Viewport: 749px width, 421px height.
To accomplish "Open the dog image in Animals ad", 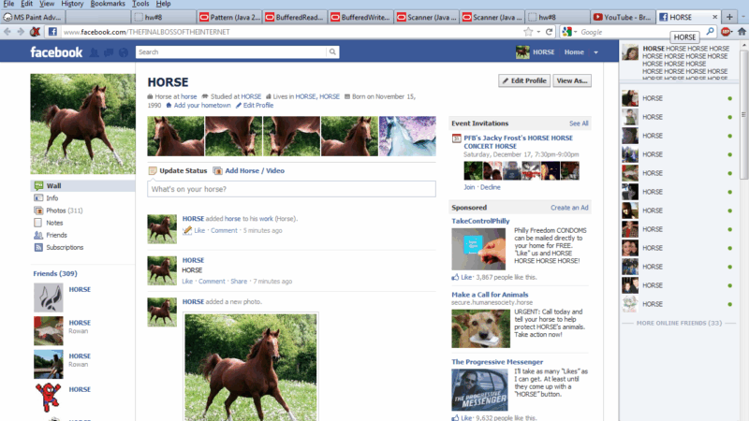I will (x=480, y=328).
